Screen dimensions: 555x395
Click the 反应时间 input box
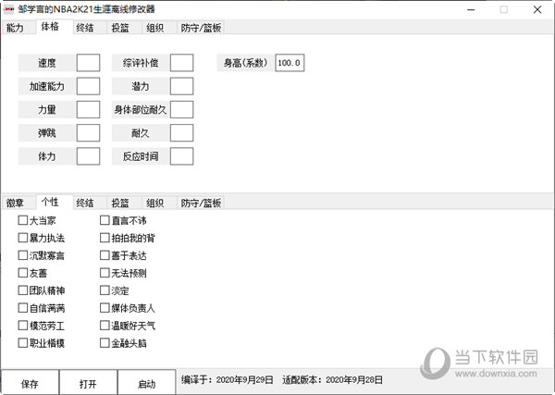point(181,156)
